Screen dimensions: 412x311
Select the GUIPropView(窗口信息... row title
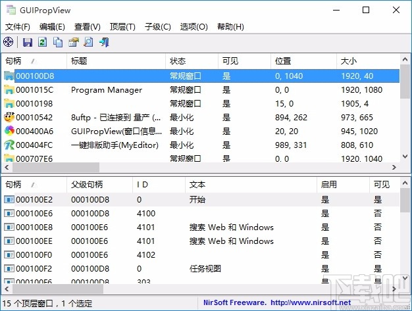[116, 131]
